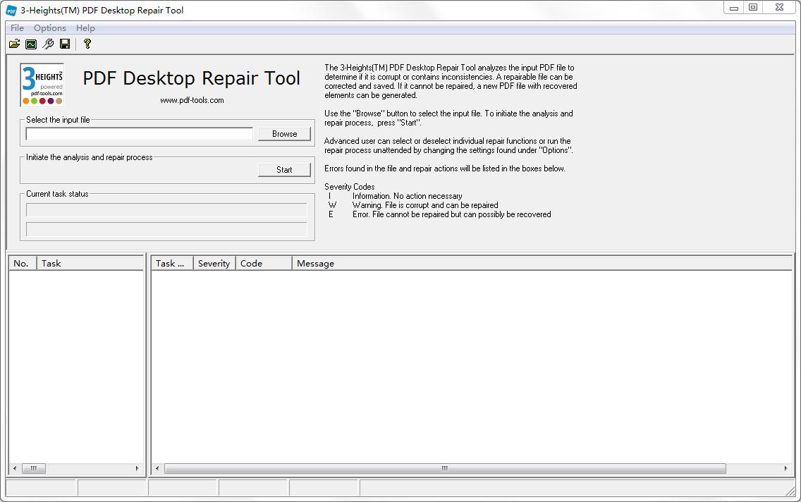The image size is (801, 502).
Task: Click the www.pdf-tools.com text
Action: [192, 101]
